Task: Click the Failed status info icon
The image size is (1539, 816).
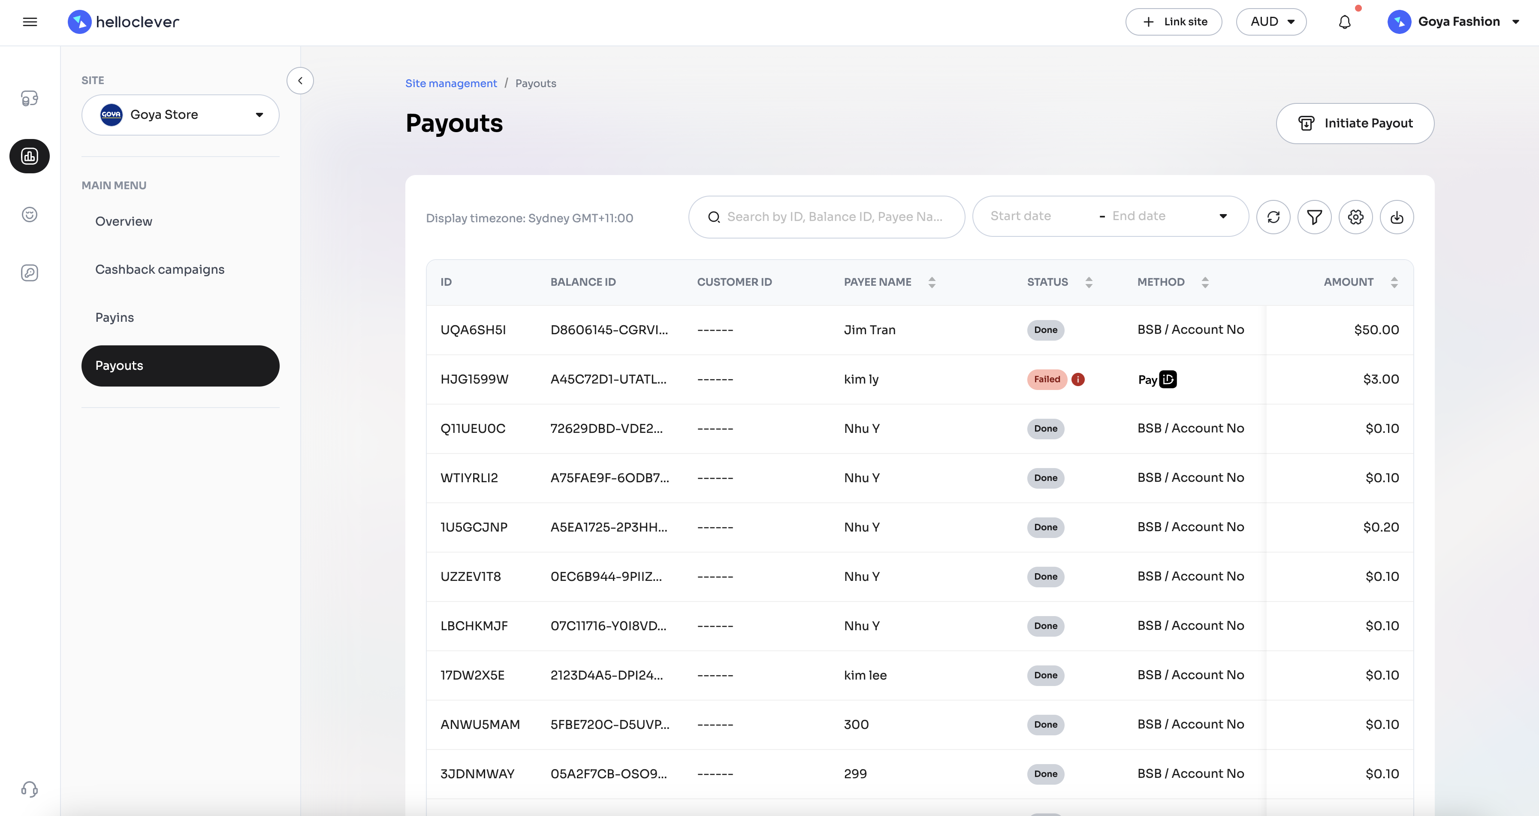Action: pyautogui.click(x=1078, y=379)
